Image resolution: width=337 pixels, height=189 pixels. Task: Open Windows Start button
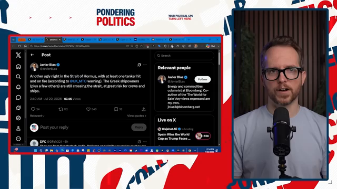coord(36,151)
